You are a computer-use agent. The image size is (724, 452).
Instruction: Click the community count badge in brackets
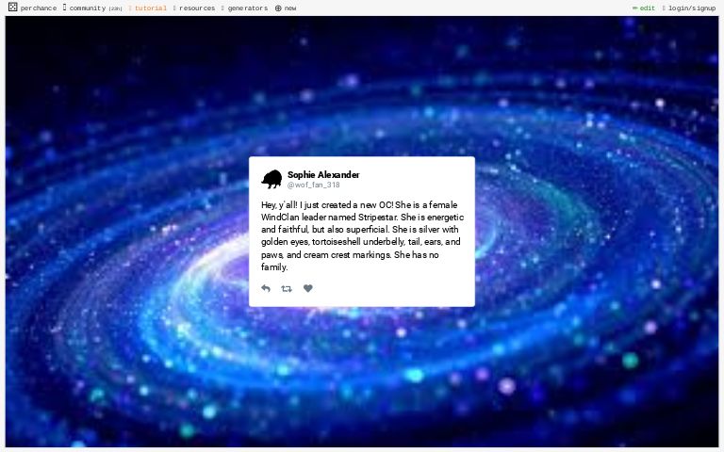click(115, 8)
